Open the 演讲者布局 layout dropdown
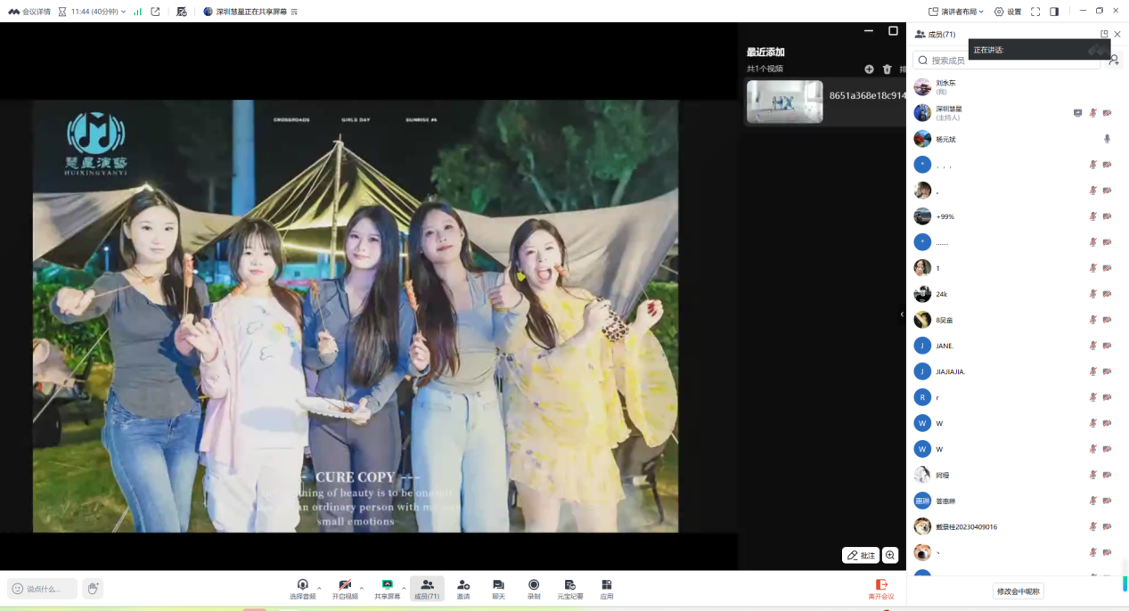The height and width of the screenshot is (611, 1129). coord(956,12)
